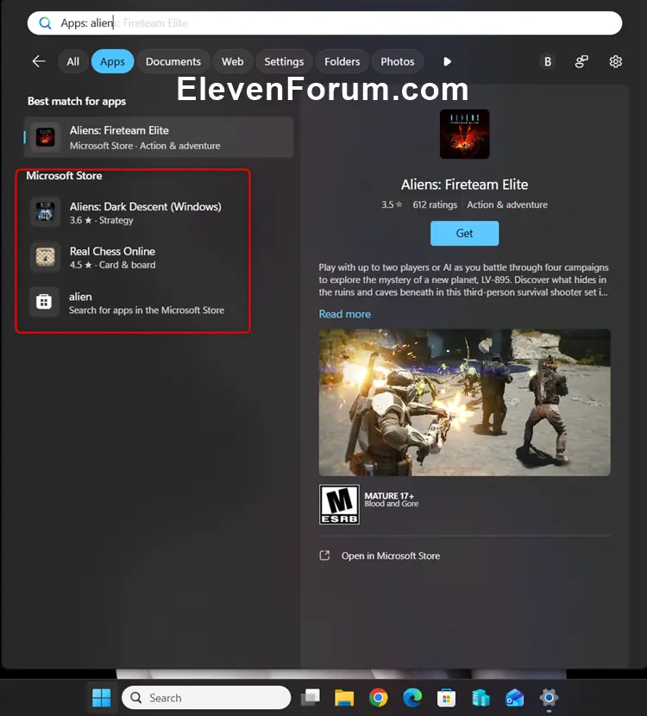Open the B account icon

coord(548,61)
